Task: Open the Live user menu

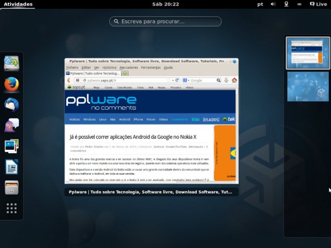Action: click(318, 4)
